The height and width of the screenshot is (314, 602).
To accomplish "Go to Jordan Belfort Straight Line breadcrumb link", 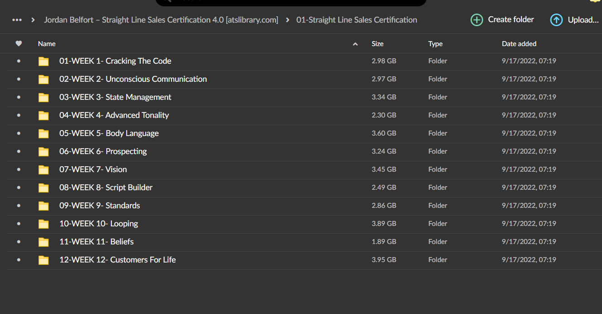I will (x=161, y=20).
